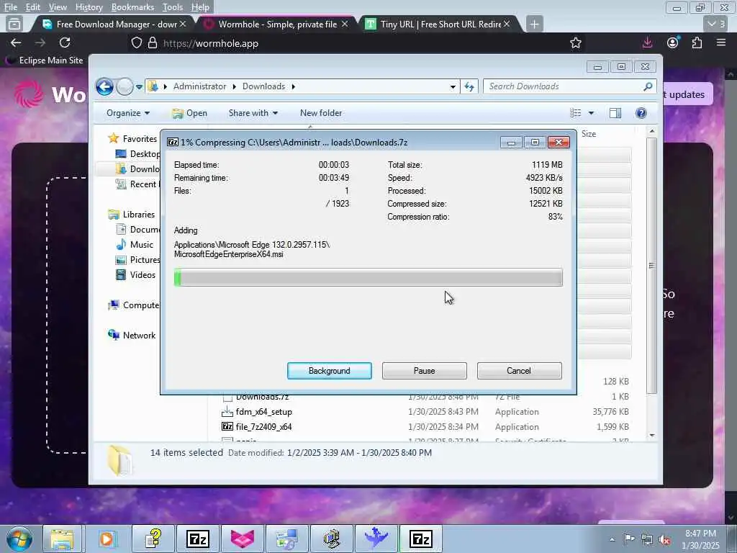737x553 pixels.
Task: Select Network in navigation pane
Action: (139, 336)
